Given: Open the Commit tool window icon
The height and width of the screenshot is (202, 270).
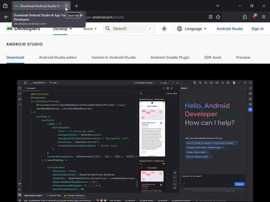Looking at the screenshot, I should (20, 94).
